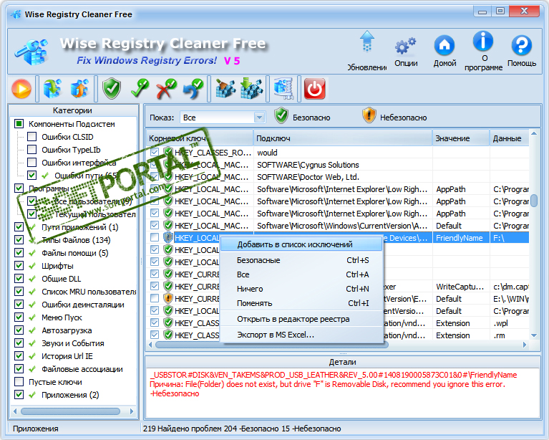This screenshot has width=549, height=440.
Task: Click WriteCaptu... value cell
Action: point(460,287)
